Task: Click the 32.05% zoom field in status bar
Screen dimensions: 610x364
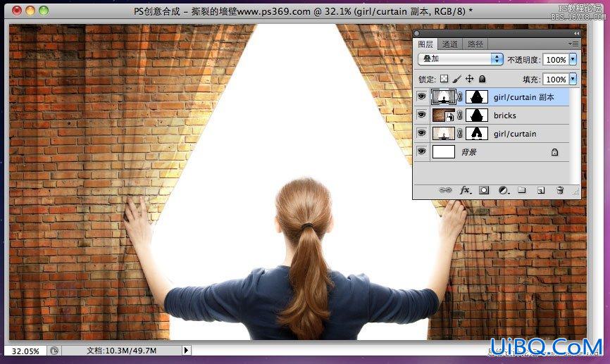Action: (25, 351)
